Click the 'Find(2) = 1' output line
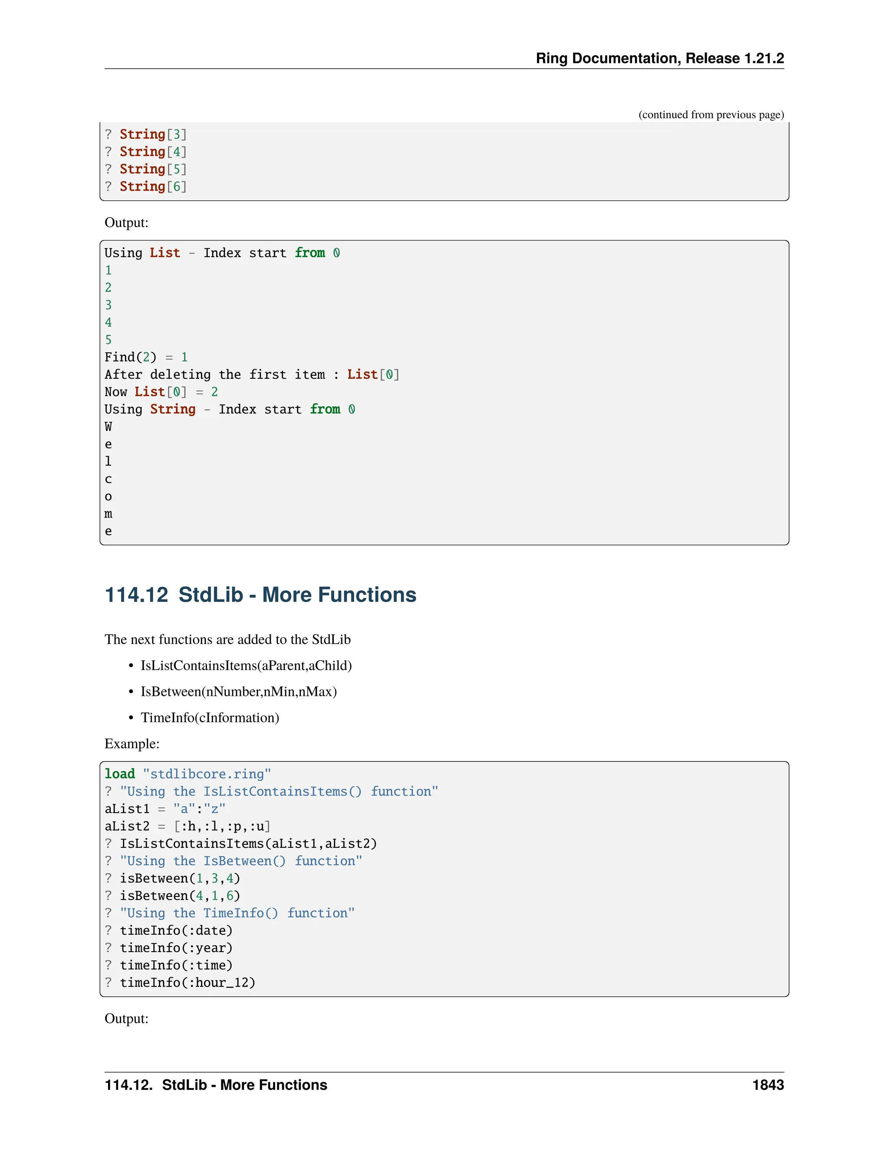Screen dimensions: 889x1151 click(x=146, y=357)
